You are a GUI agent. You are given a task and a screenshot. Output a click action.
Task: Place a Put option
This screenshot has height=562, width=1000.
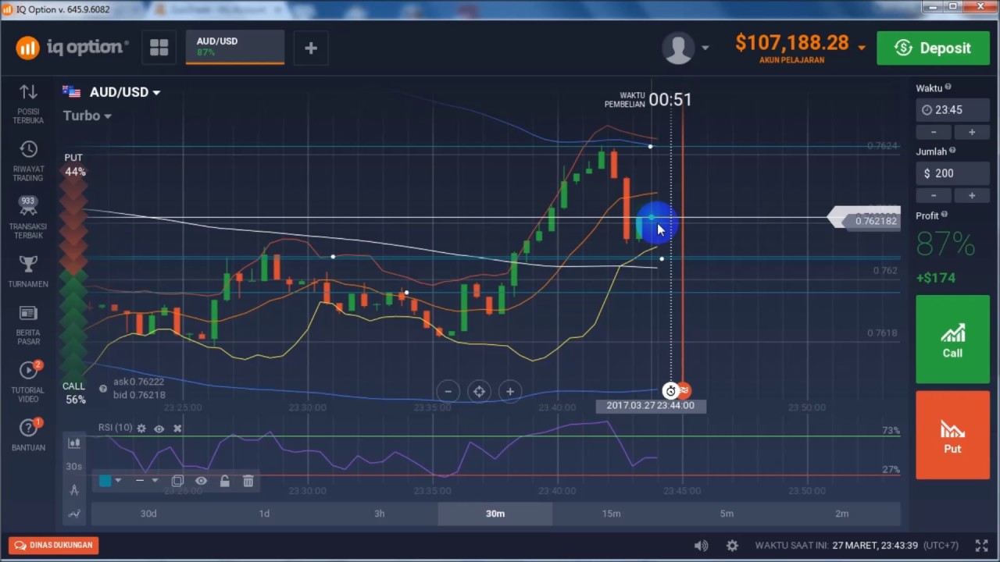(952, 435)
